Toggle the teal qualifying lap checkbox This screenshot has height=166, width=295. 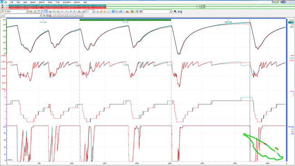click(2, 5)
